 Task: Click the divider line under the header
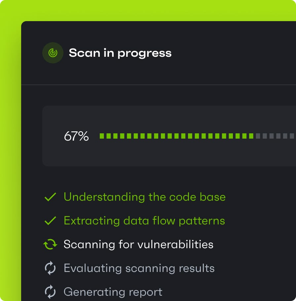pos(159,84)
